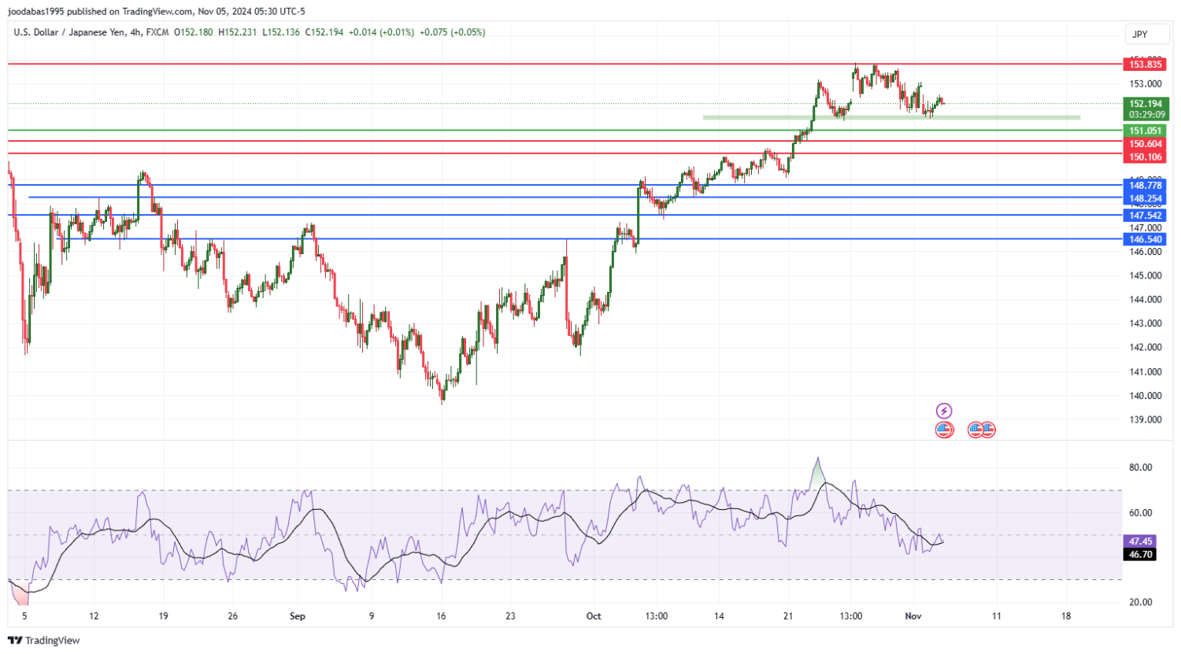The width and height of the screenshot is (1181, 654).
Task: Select the red 150.604 price level label
Action: click(x=1146, y=144)
